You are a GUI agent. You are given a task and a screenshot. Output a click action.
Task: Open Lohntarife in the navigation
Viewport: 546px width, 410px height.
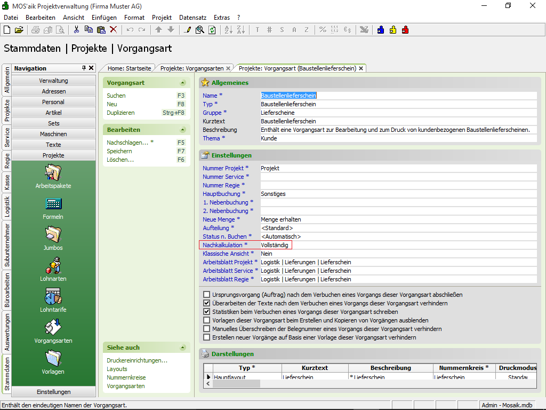53,300
